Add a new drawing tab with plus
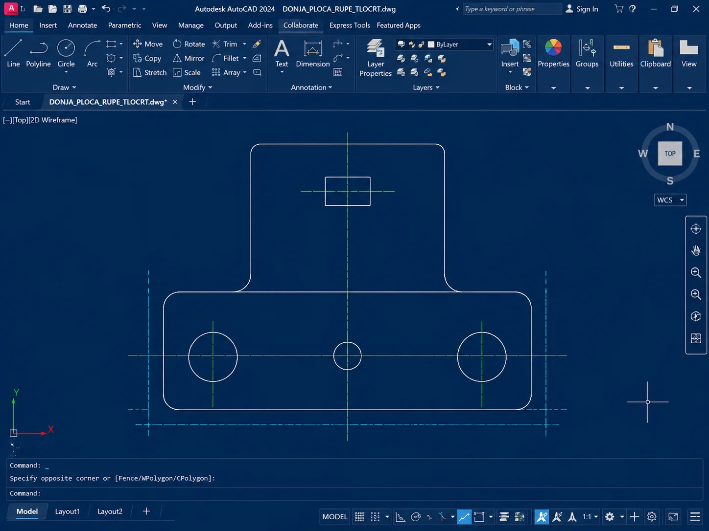Screen dimensions: 709x531 click(x=192, y=102)
